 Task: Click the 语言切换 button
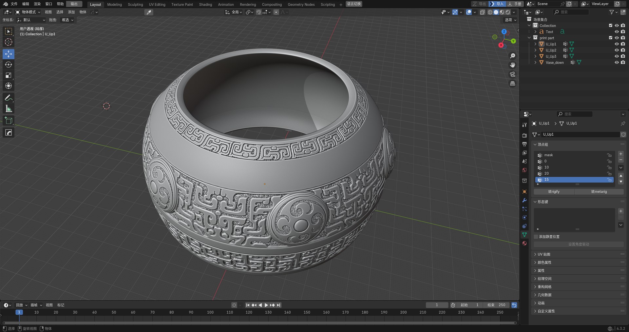pos(354,4)
